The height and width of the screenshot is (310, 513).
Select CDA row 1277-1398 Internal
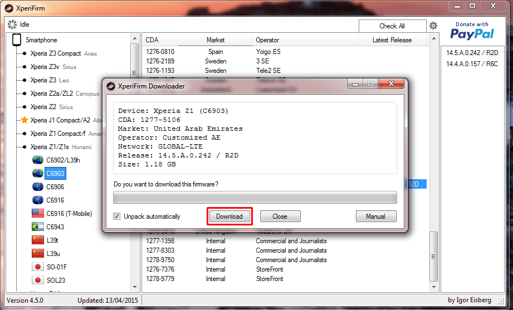(285, 241)
